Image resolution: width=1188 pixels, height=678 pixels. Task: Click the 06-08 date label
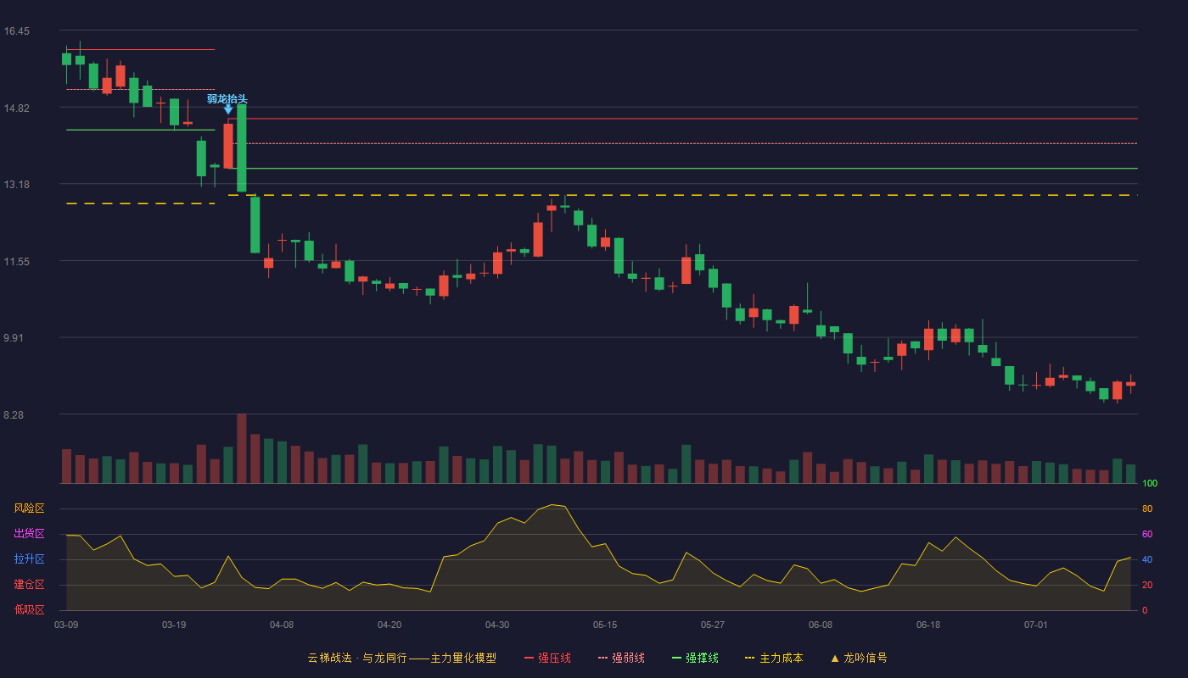coord(821,625)
